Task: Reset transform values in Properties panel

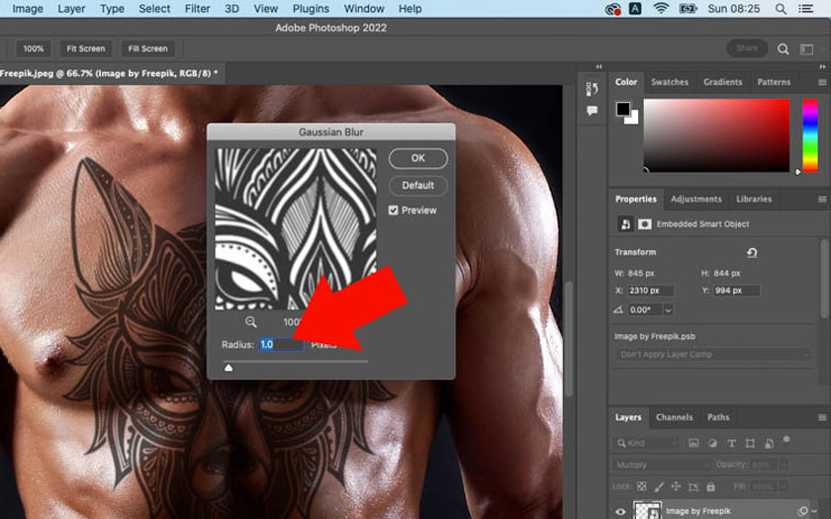Action: [752, 253]
